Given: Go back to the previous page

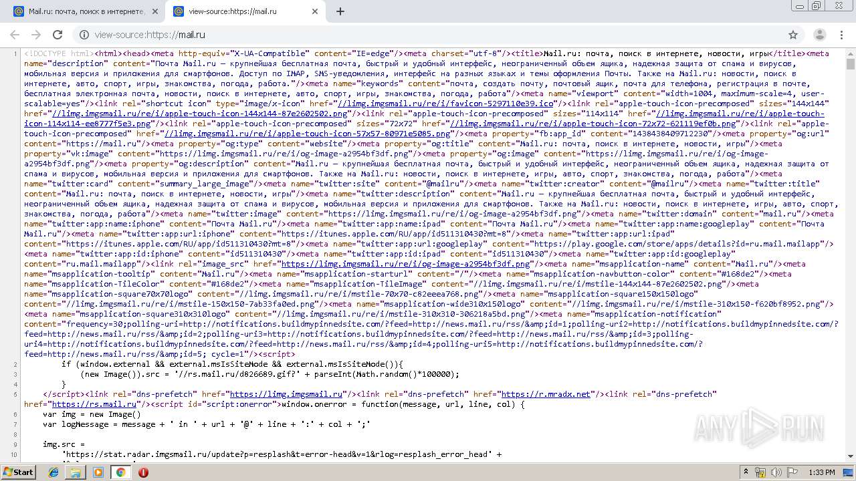Looking at the screenshot, I should [x=15, y=35].
